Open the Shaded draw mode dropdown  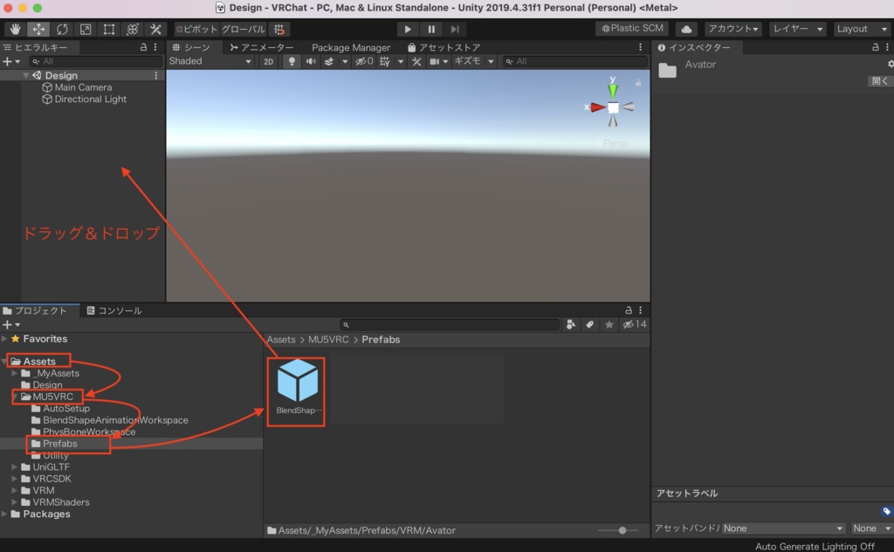210,61
